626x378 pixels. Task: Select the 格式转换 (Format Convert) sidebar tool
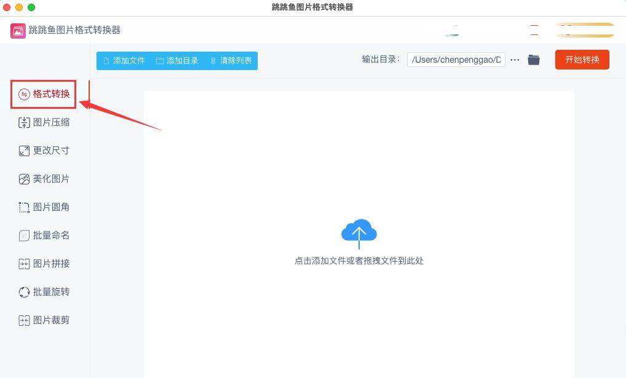(43, 94)
